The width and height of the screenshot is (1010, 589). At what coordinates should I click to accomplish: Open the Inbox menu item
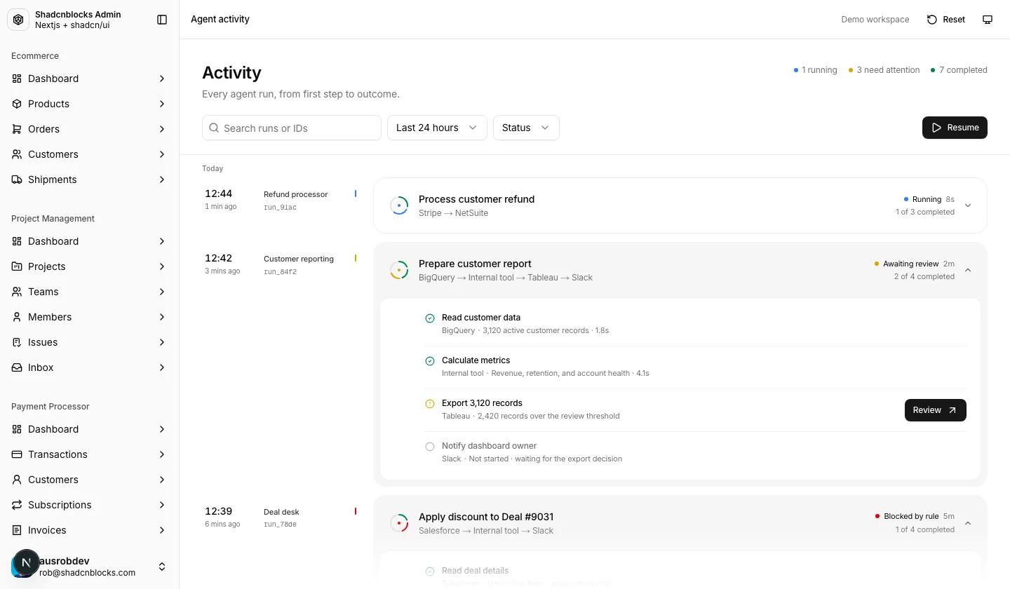pyautogui.click(x=89, y=367)
